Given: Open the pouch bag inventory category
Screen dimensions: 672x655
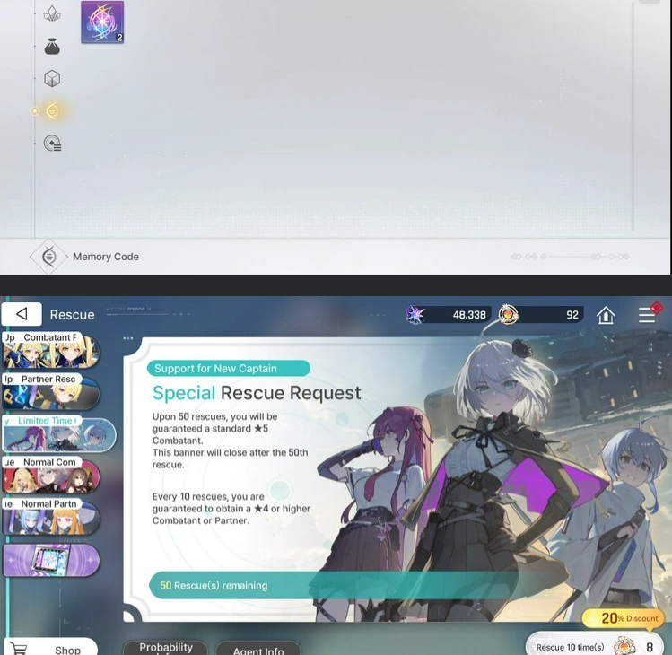Looking at the screenshot, I should (52, 47).
